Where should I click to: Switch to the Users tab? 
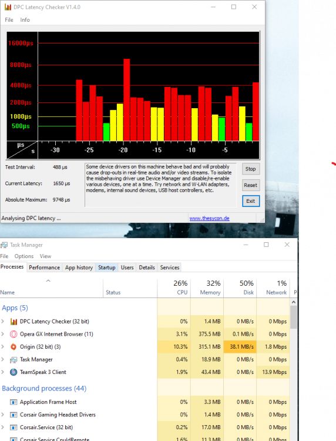pos(127,268)
